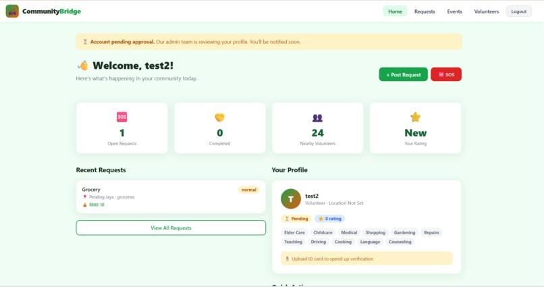Select the Repairs skill tag
544x287 pixels.
click(x=431, y=232)
